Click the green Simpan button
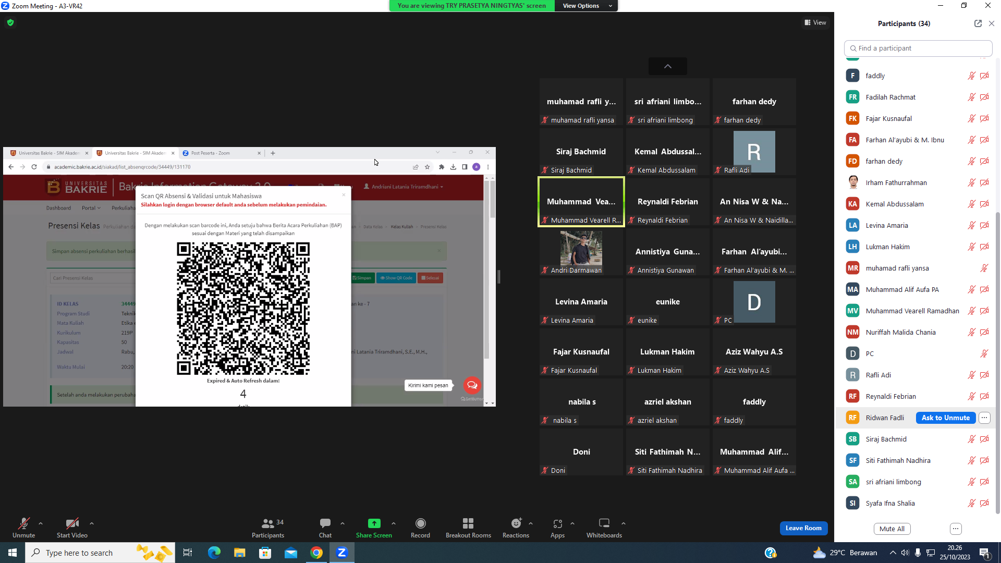Viewport: 1001px width, 563px height. click(x=362, y=278)
